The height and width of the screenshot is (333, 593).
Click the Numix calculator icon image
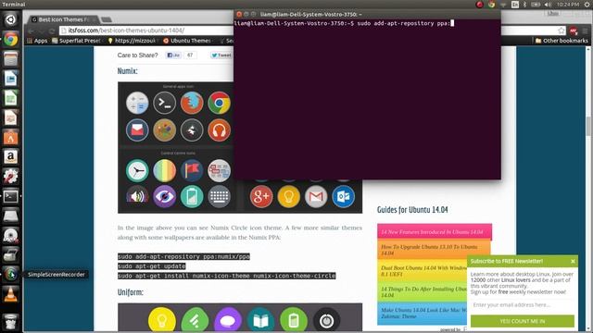pyautogui.click(x=137, y=103)
